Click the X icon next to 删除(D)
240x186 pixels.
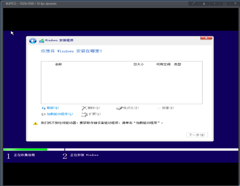tap(84, 108)
